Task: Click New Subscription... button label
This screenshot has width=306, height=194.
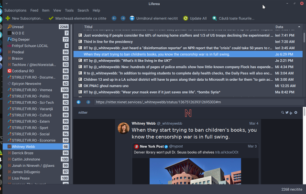Action: (28, 18)
